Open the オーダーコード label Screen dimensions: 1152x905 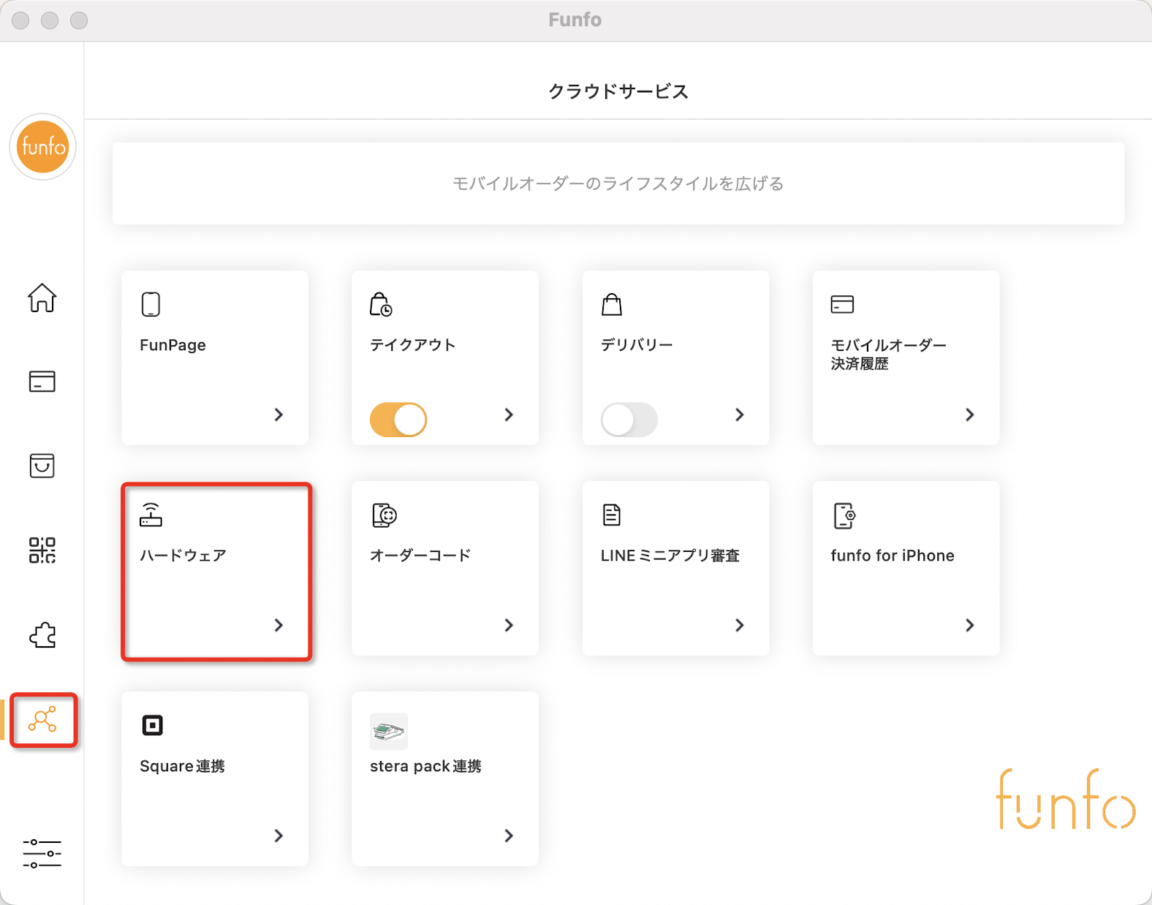coord(420,556)
